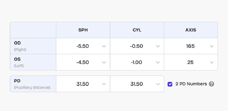Expand the OS SPH chevron arrow
The image size is (228, 111).
(104, 62)
